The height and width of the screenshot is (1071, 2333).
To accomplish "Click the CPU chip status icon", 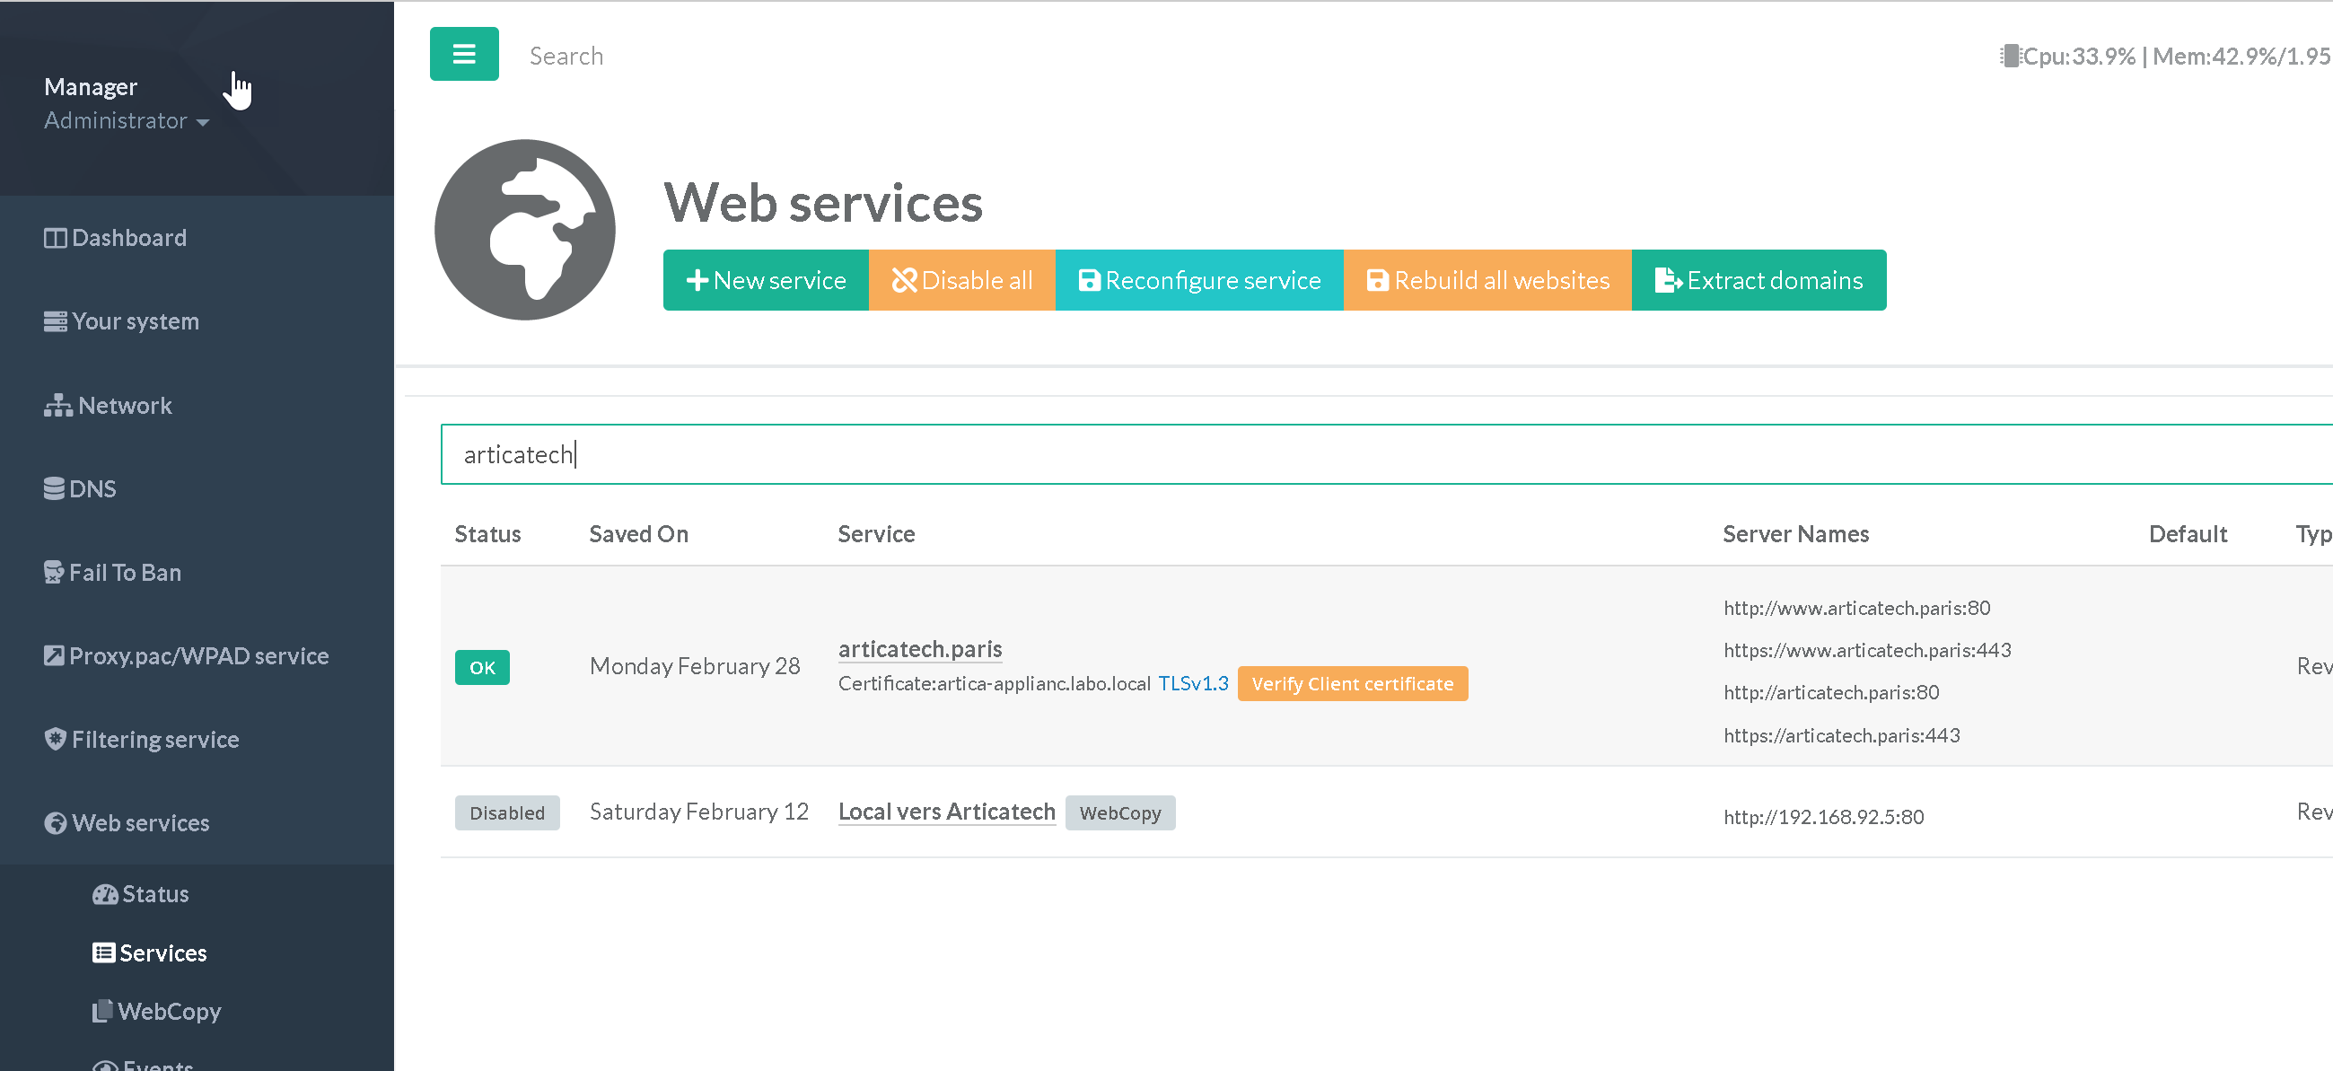I will 2010,57.
